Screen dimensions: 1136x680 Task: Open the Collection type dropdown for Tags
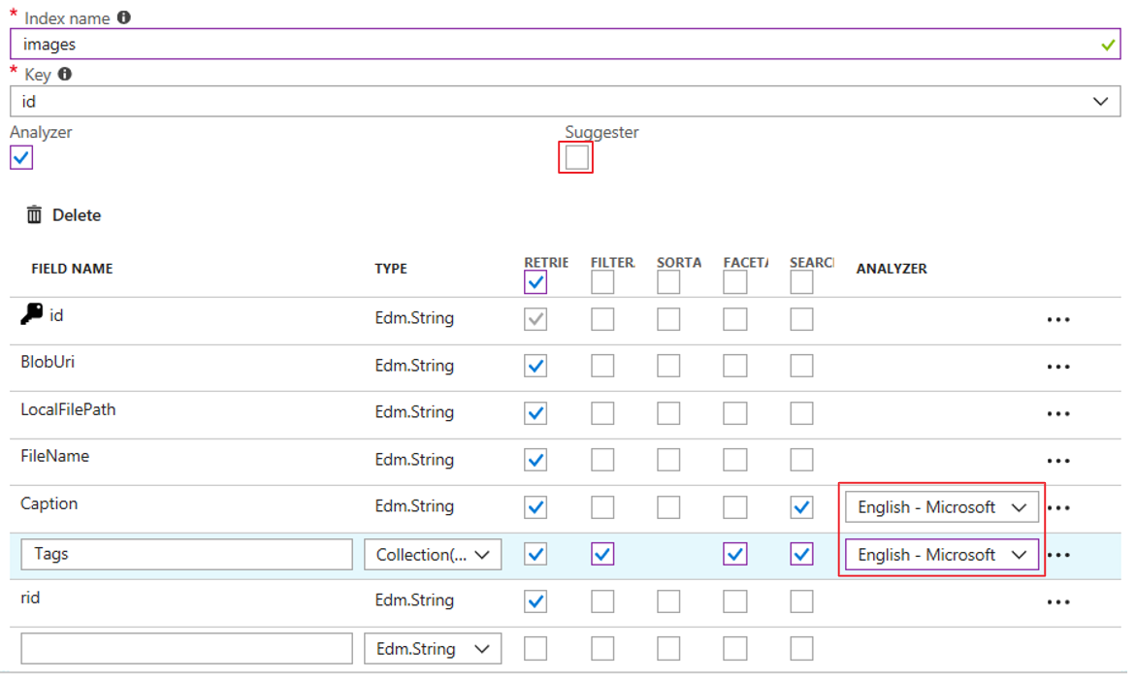coord(433,555)
